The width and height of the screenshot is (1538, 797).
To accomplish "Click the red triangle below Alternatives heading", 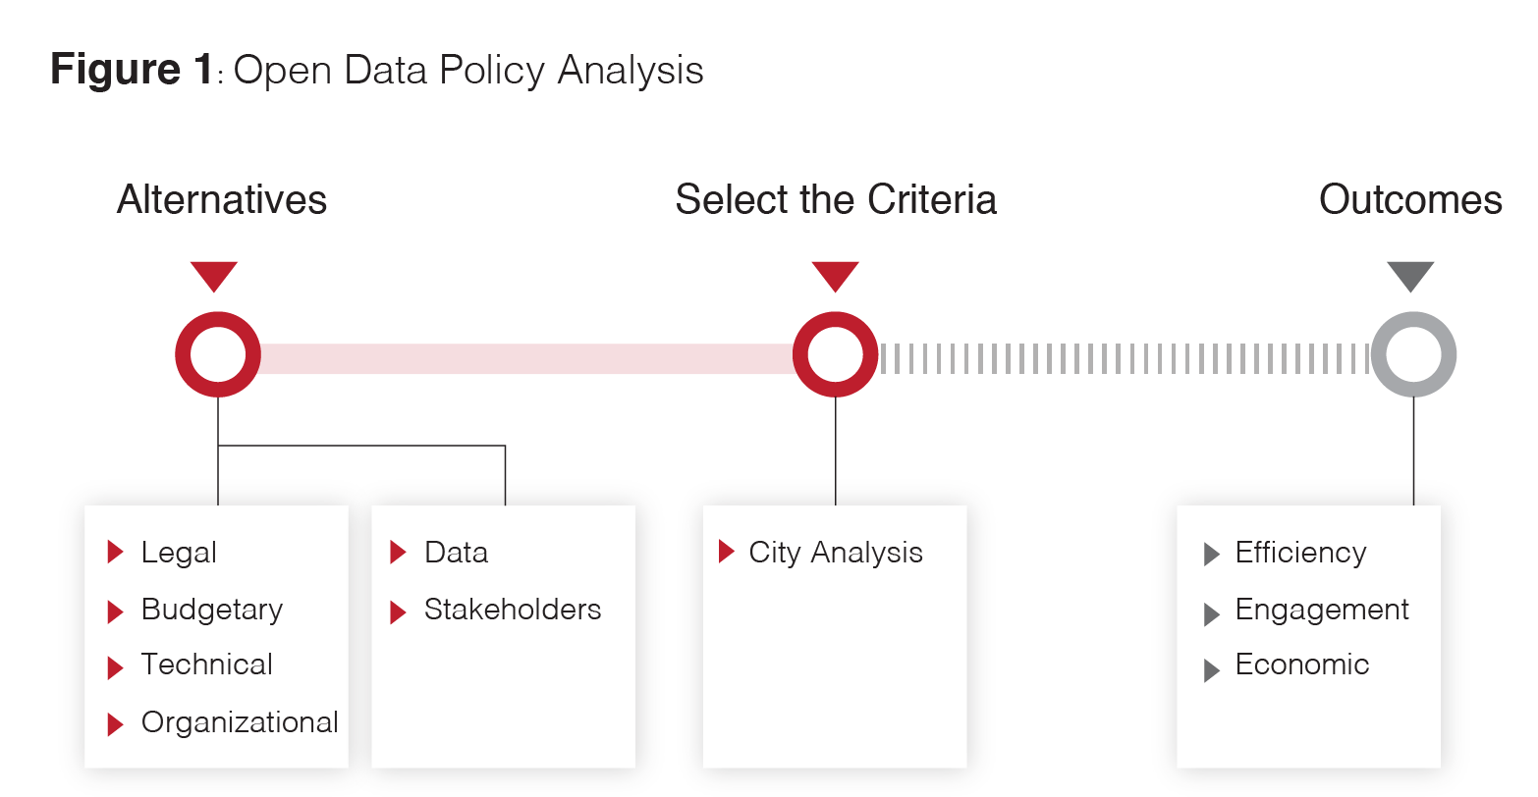I will pos(214,276).
